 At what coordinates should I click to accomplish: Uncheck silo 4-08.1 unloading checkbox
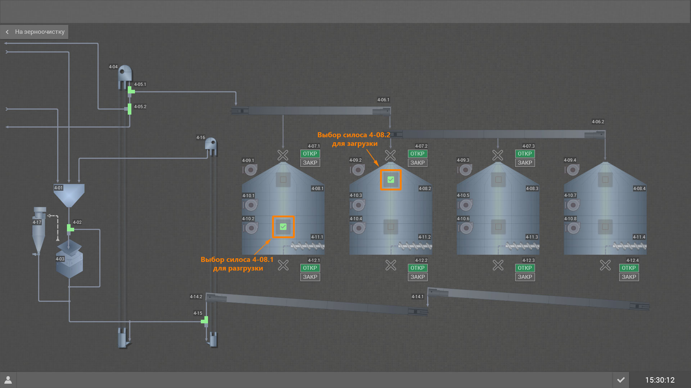pos(283,227)
